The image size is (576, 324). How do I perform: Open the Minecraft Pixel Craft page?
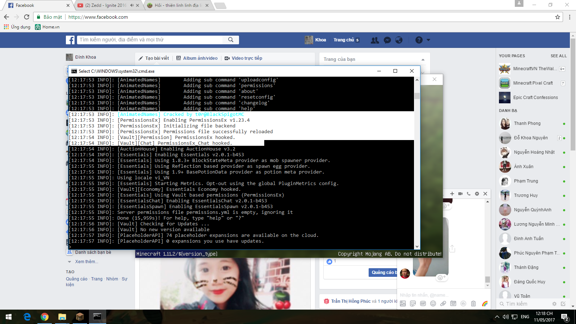click(532, 83)
